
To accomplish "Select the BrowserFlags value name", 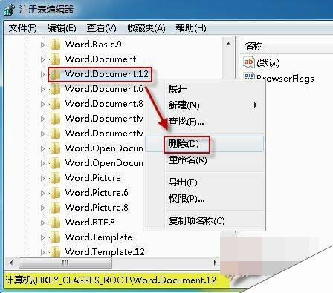I will point(285,79).
